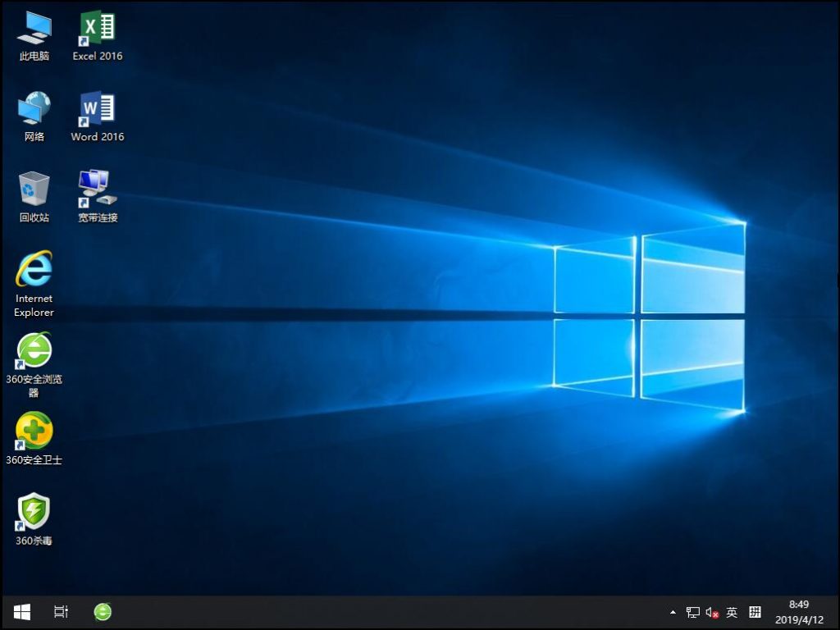Open the clock showing 8:49
Screen dimensions: 840x630
coord(799,612)
